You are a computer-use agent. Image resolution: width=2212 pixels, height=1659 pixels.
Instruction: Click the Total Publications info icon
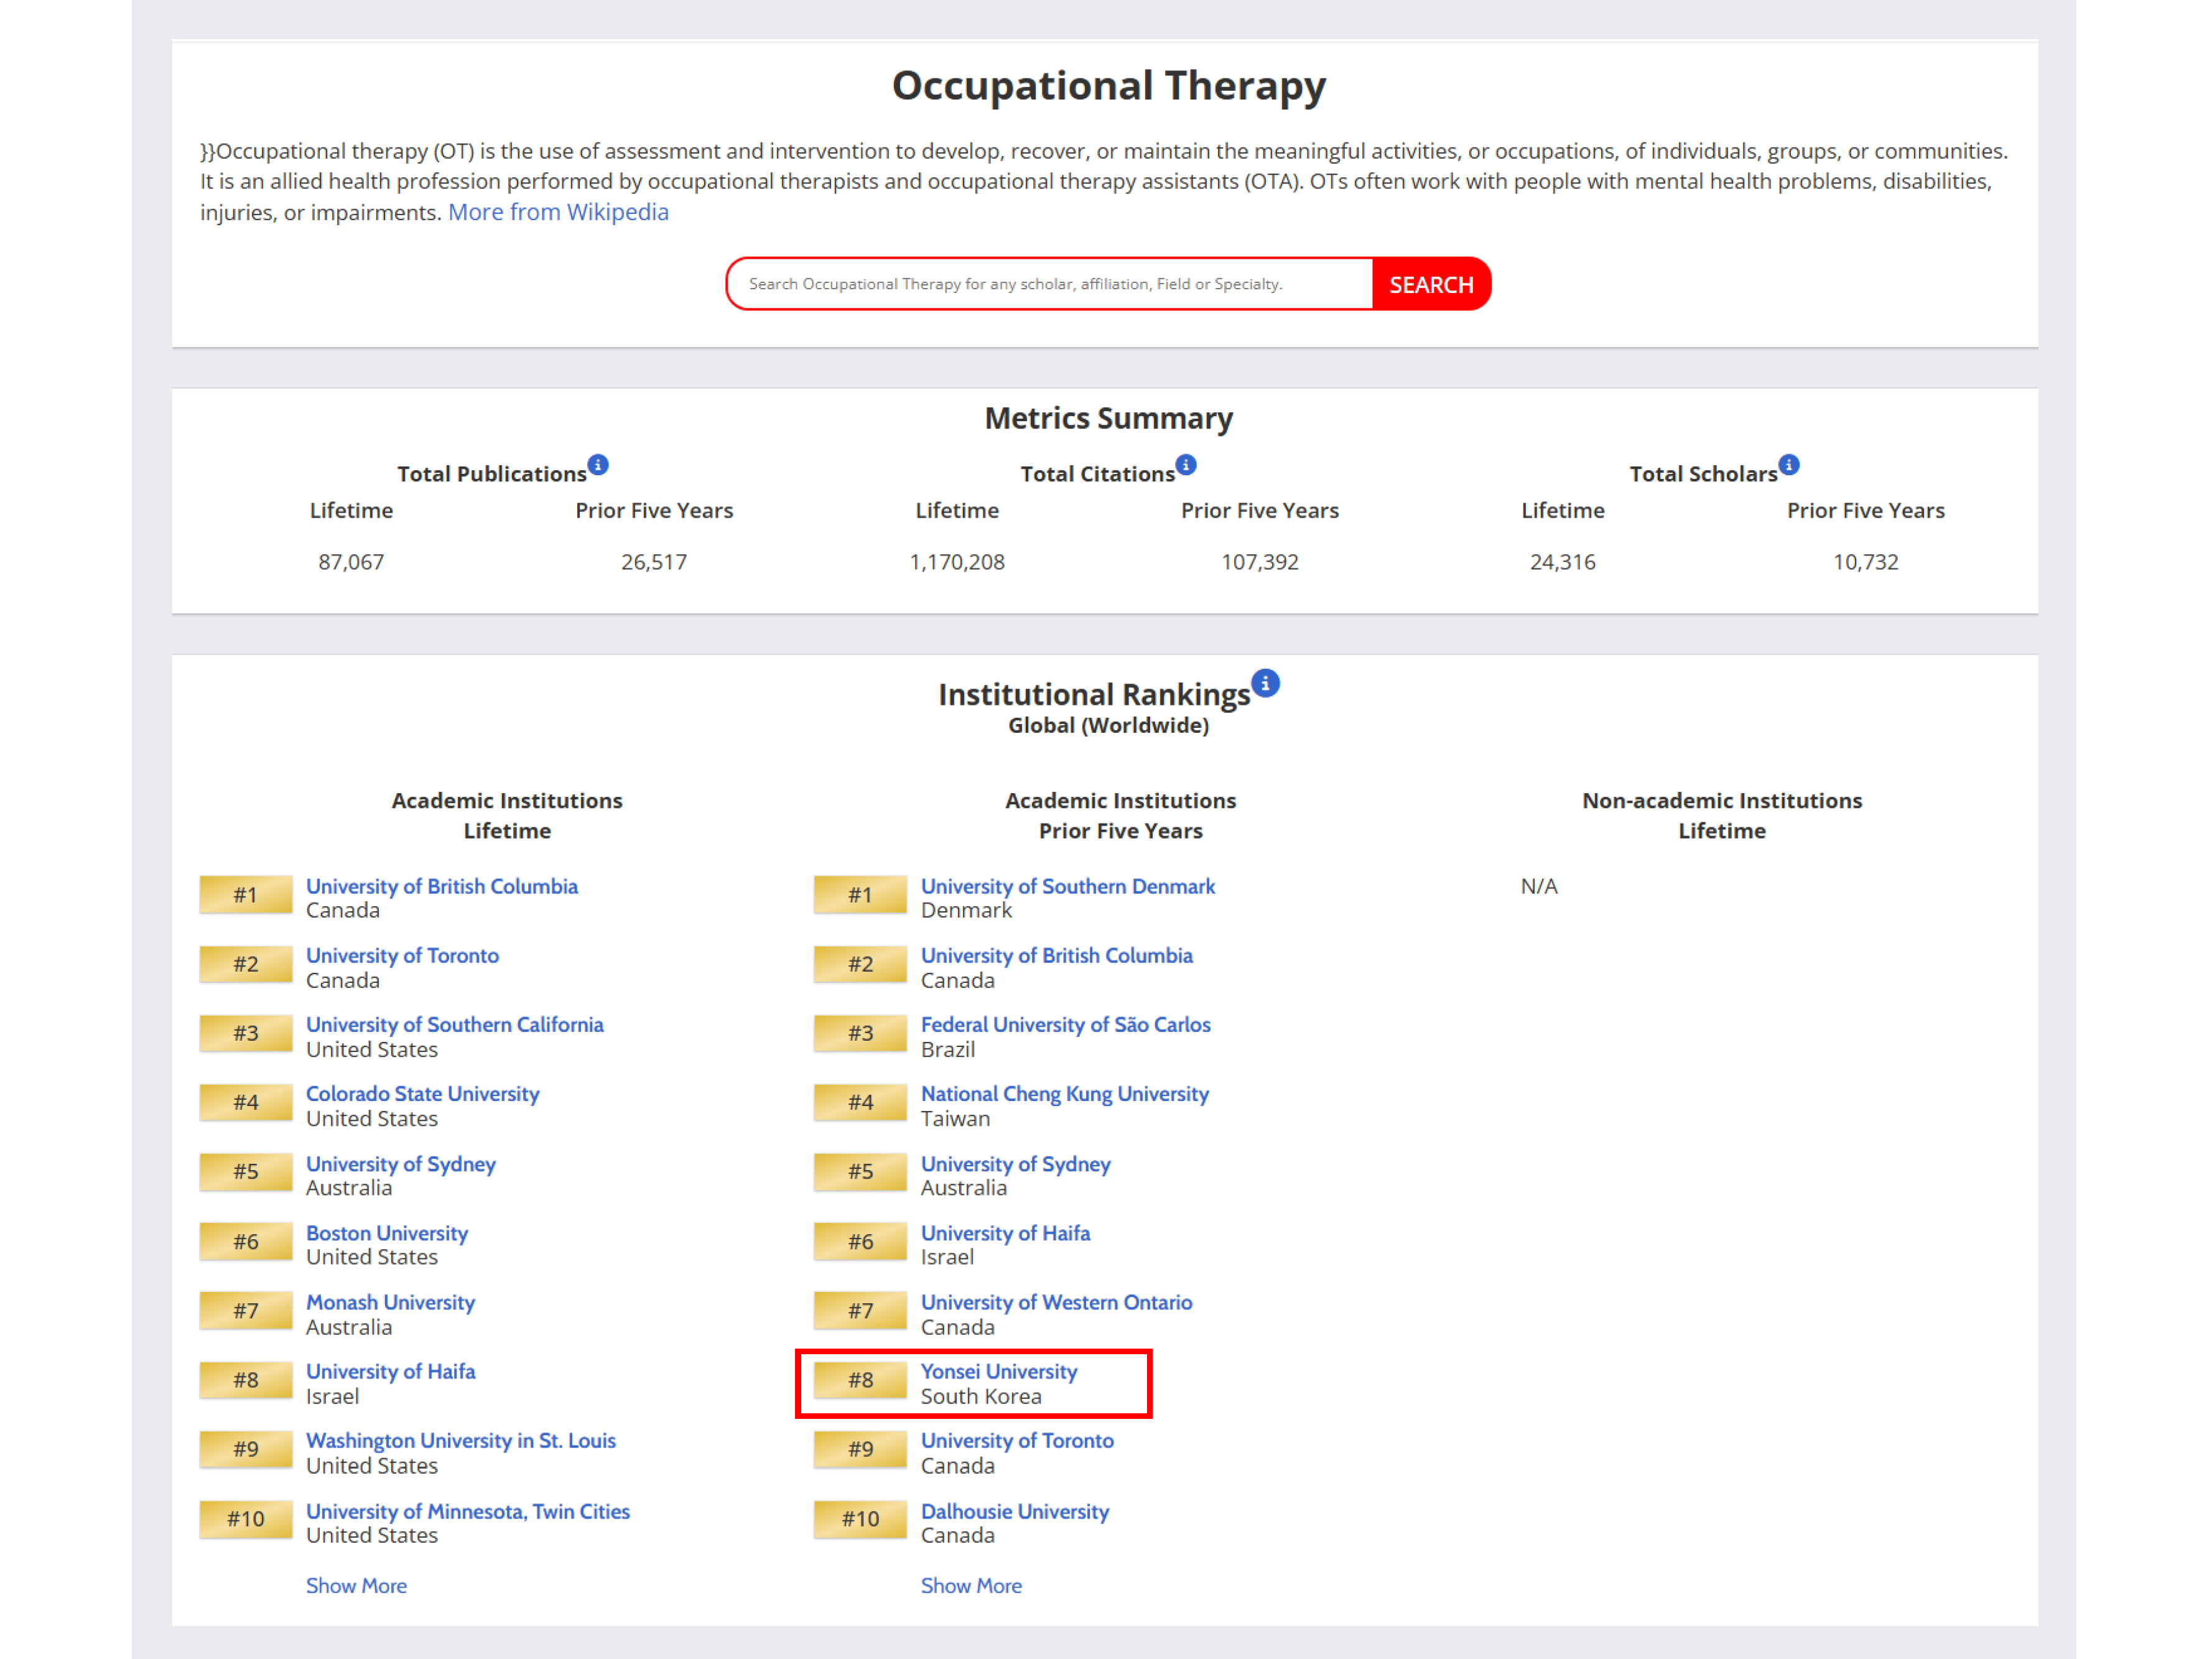click(598, 465)
